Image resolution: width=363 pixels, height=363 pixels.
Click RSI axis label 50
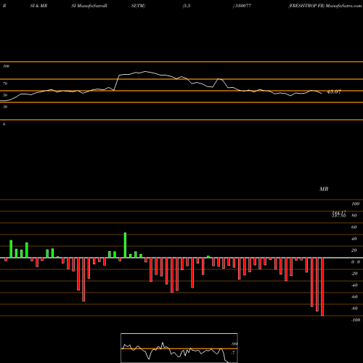pyautogui.click(x=5, y=95)
